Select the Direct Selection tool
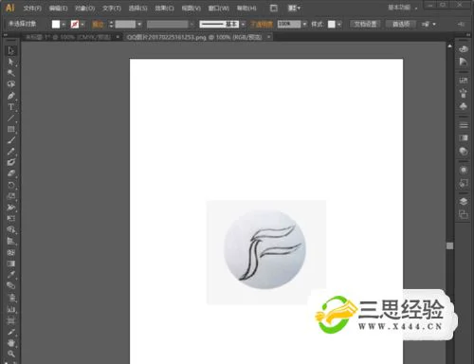The height and width of the screenshot is (364, 474). [x=11, y=62]
